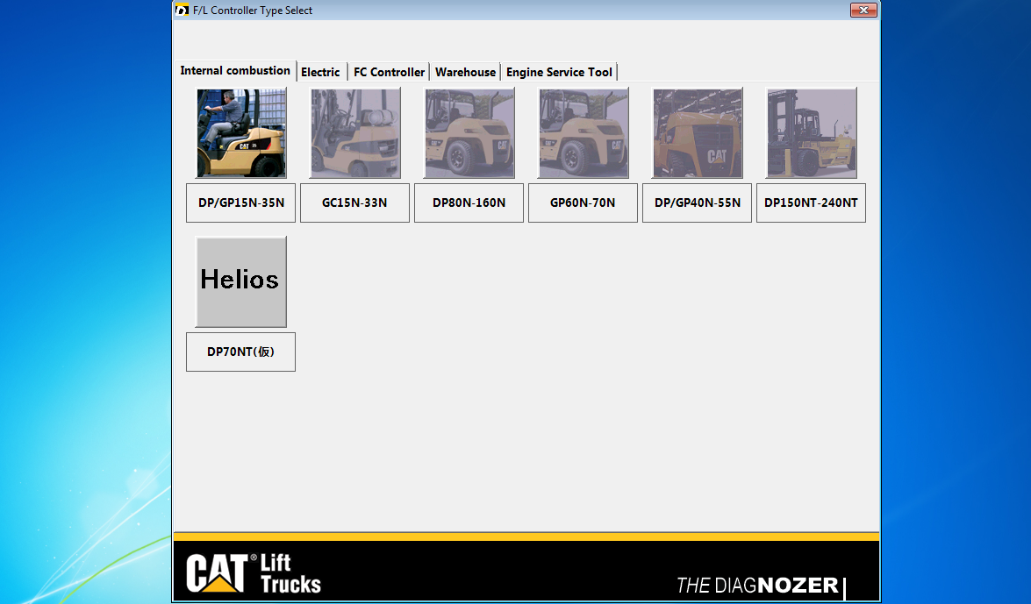
Task: Open the Engine Service Tool tab
Action: (x=559, y=72)
